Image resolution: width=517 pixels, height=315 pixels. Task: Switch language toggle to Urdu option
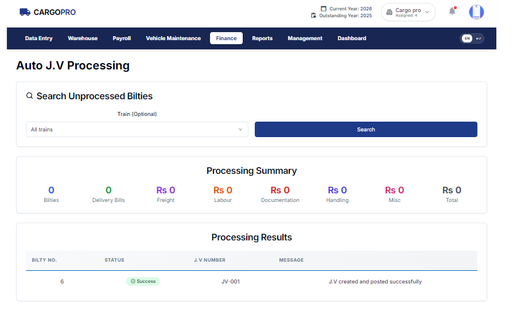pos(478,38)
